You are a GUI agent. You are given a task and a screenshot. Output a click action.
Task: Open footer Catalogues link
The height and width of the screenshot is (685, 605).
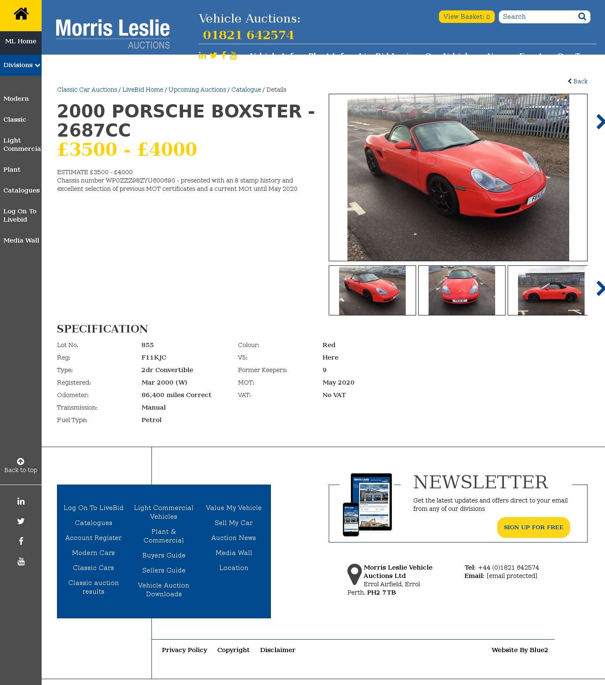click(x=94, y=523)
